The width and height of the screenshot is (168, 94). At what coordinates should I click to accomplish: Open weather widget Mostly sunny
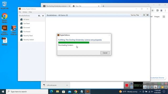128,92
